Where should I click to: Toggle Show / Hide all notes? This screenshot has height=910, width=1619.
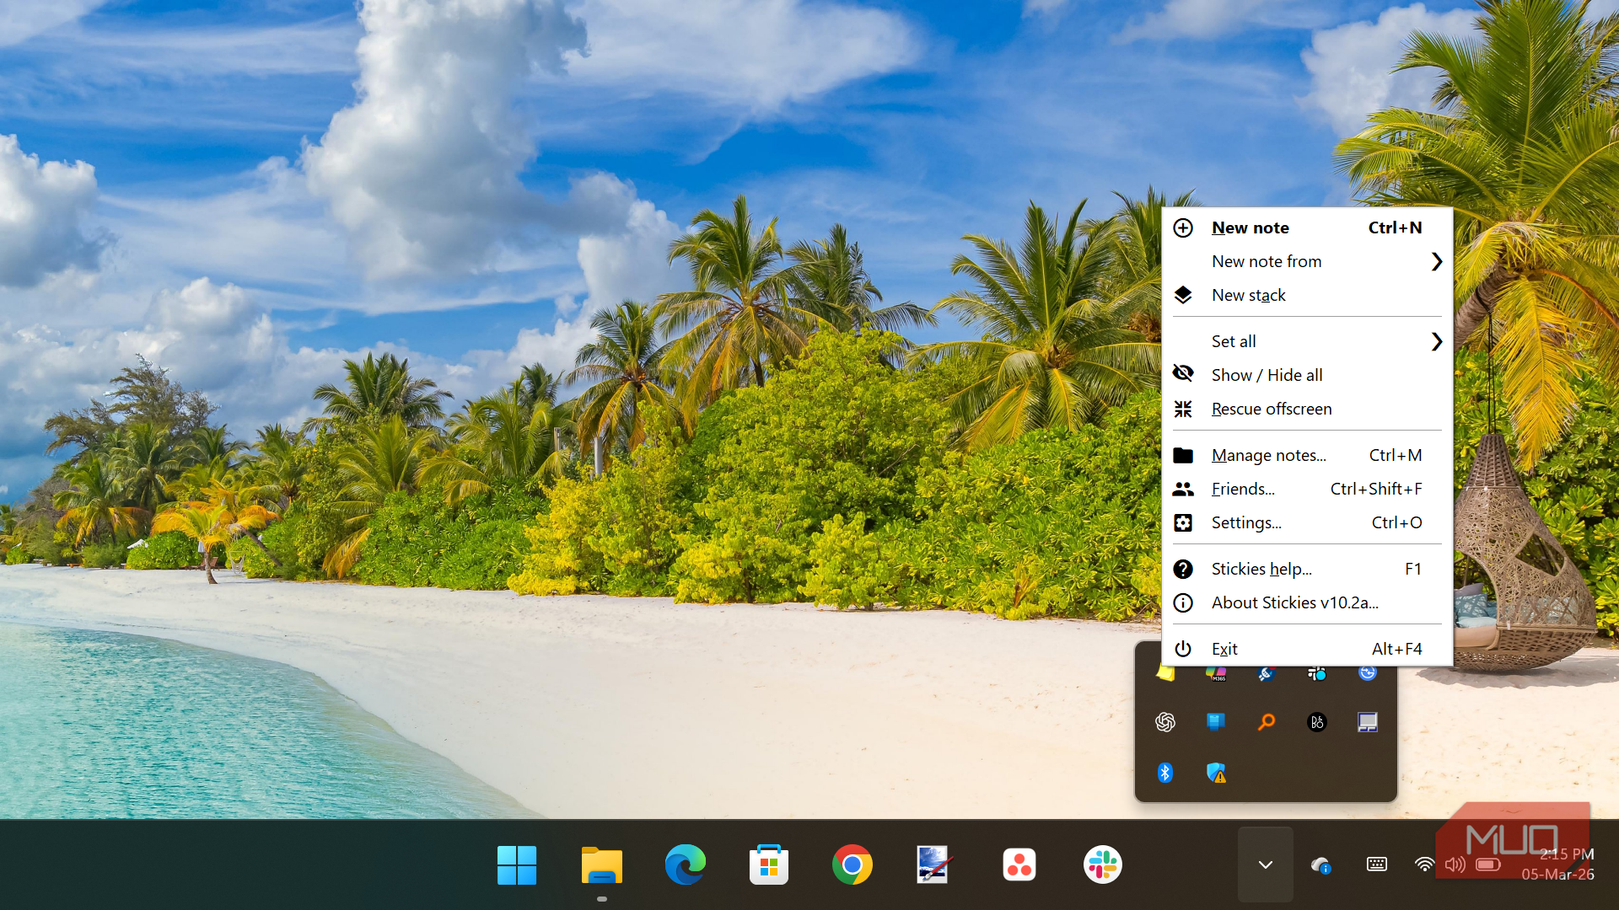click(x=1306, y=375)
